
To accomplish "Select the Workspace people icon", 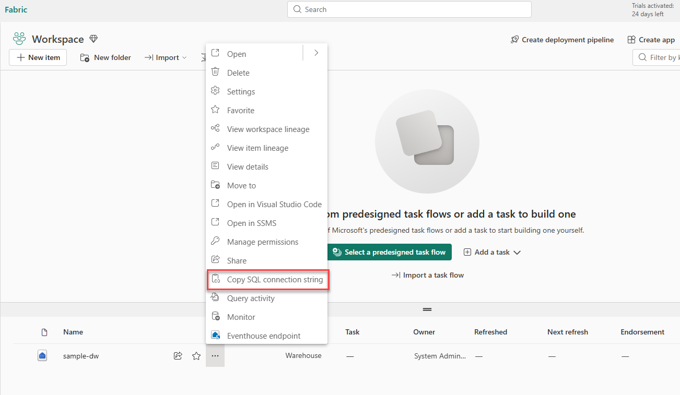I will coord(19,39).
